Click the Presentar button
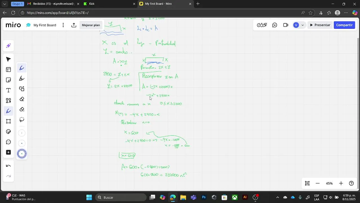360x203 pixels. tap(320, 25)
